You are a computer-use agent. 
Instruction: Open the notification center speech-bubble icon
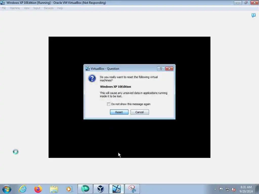click(253, 15)
